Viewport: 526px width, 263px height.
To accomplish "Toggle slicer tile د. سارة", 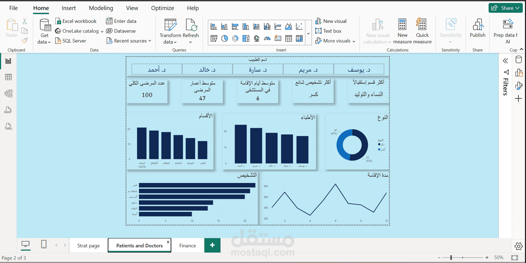I will coord(258,69).
